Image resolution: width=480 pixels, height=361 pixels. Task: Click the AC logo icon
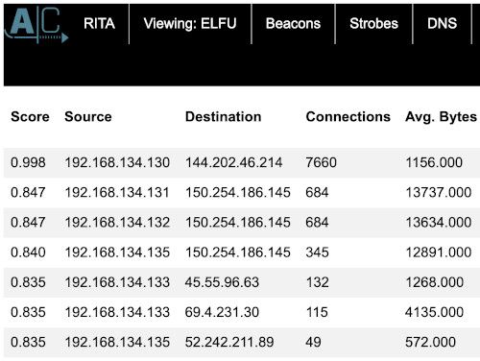(36, 25)
